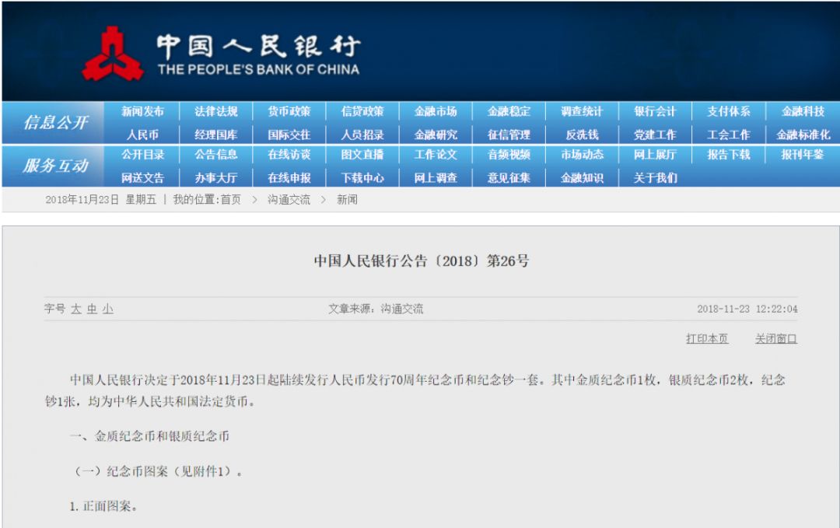Go to 意见征集 page
The width and height of the screenshot is (840, 528).
click(x=509, y=178)
